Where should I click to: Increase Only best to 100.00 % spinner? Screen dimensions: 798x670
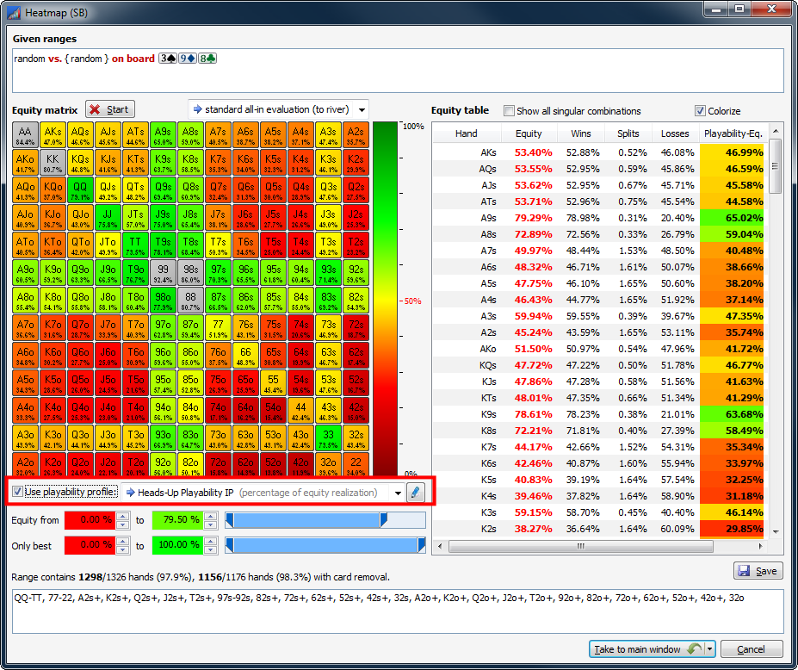point(210,541)
